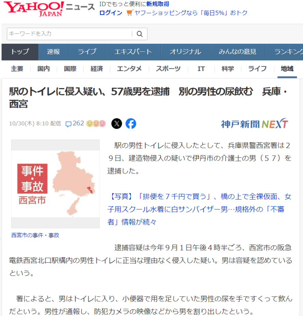Click the emoji reaction faces

click(x=96, y=123)
